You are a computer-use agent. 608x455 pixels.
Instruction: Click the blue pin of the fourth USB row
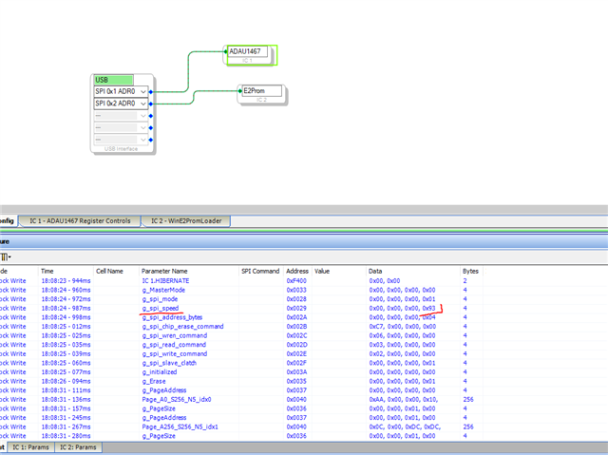151,128
